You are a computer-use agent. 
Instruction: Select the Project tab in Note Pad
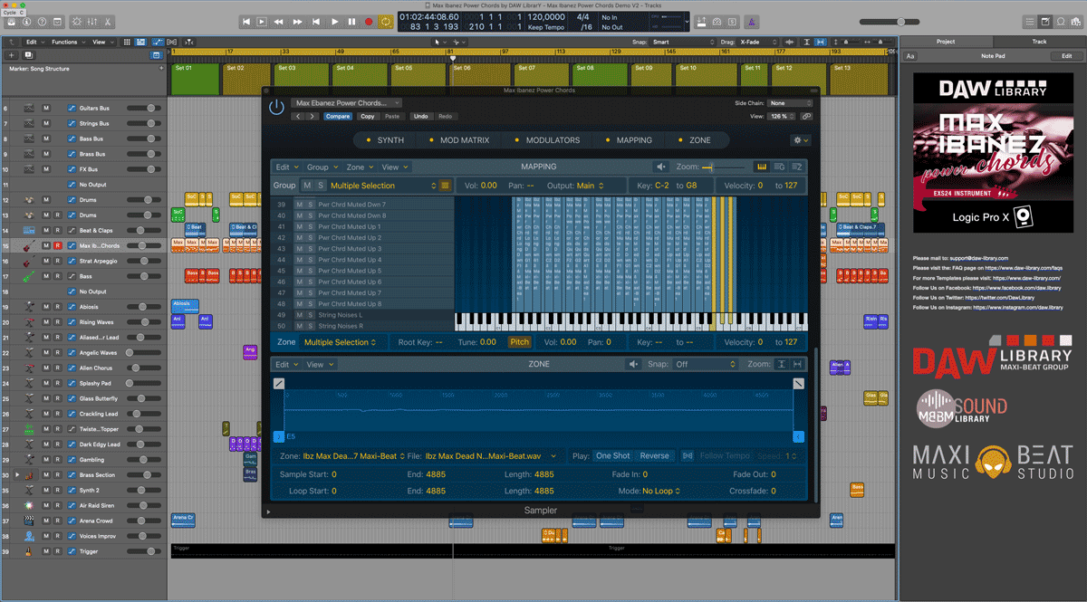point(946,42)
